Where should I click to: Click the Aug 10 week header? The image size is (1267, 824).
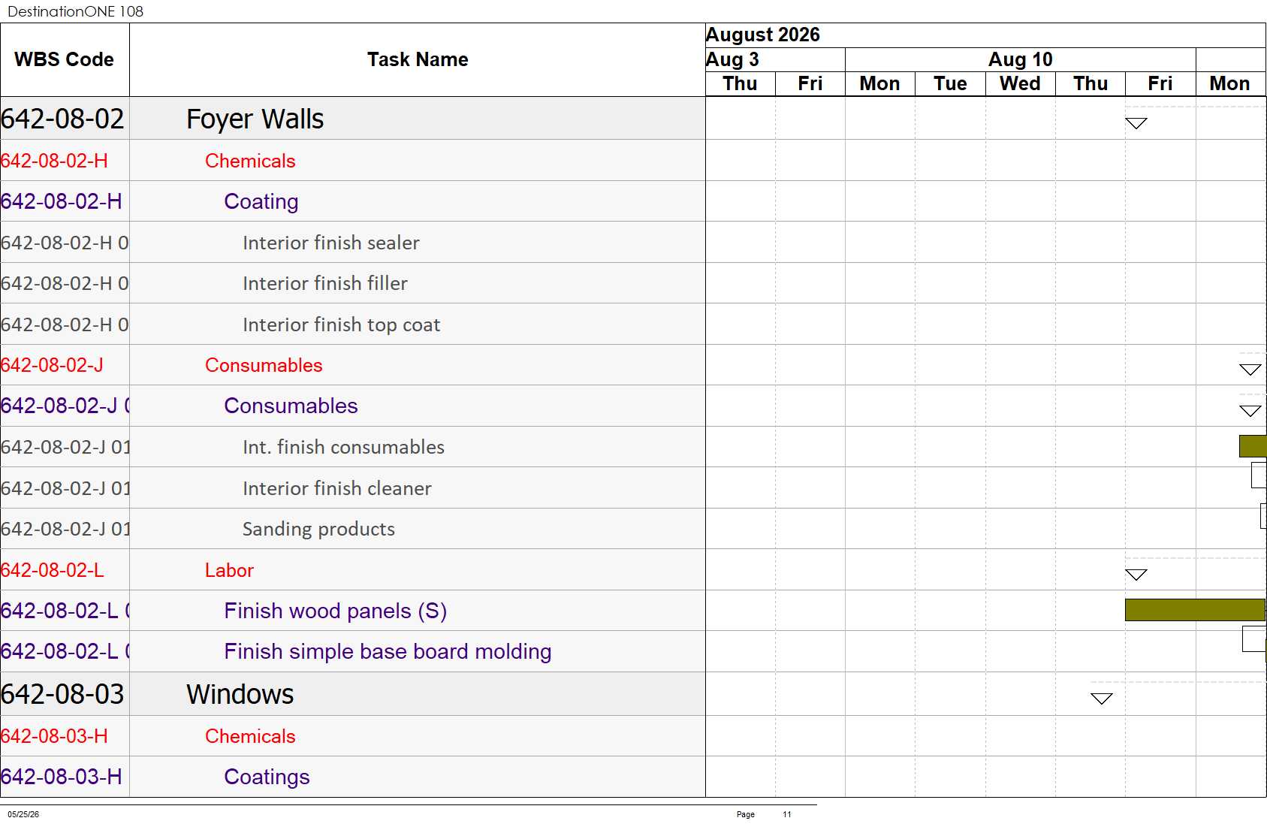tap(1020, 59)
